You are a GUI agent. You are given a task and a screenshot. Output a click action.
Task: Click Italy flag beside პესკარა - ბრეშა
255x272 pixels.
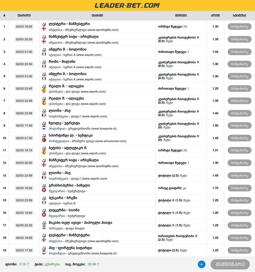44,202
